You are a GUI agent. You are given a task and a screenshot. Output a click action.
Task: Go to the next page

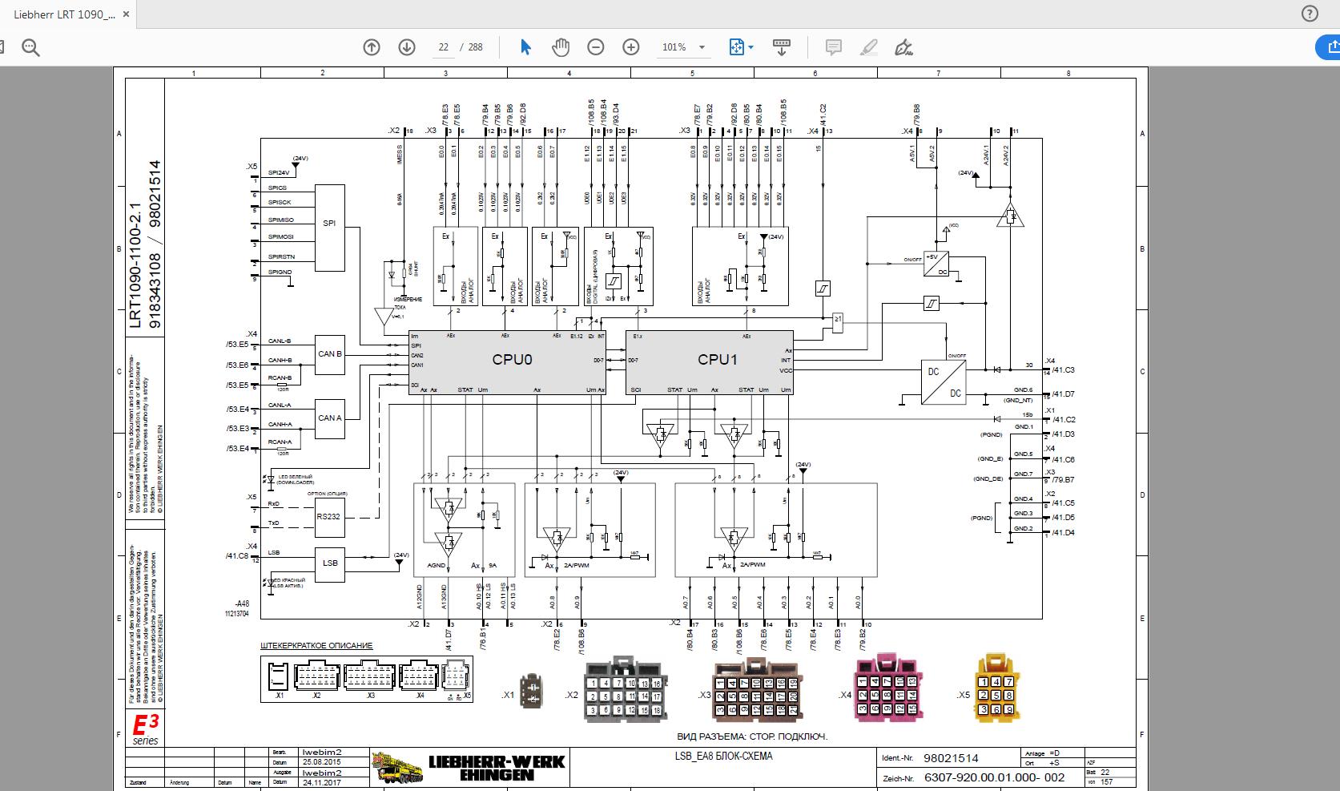point(406,47)
